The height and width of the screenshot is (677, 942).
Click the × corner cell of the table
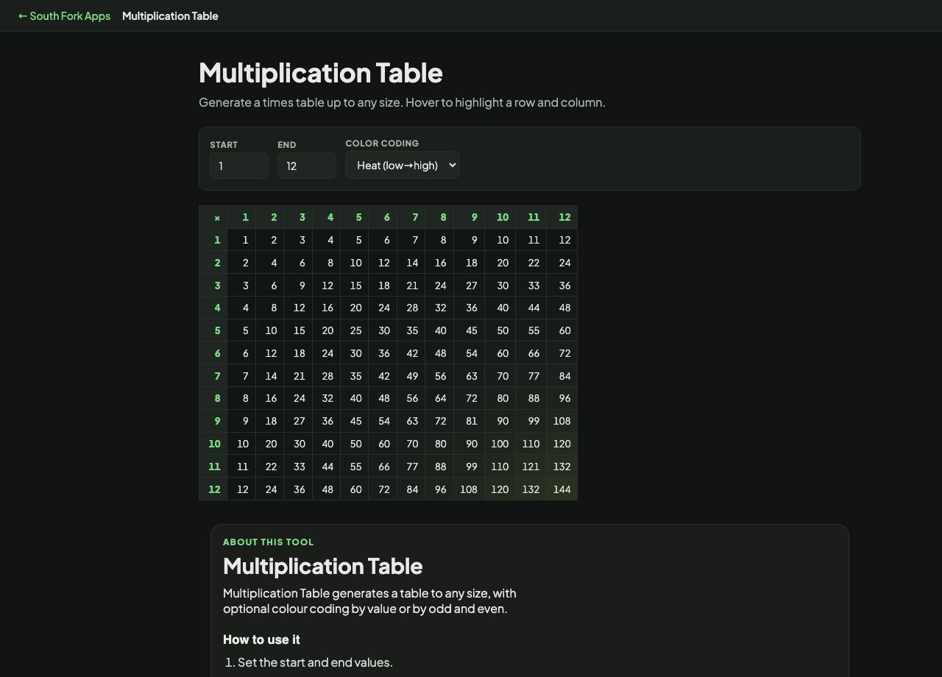tap(213, 217)
